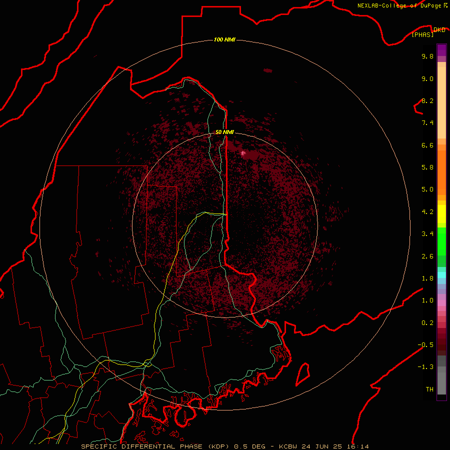Click the 0.2 scale value

coord(427,323)
